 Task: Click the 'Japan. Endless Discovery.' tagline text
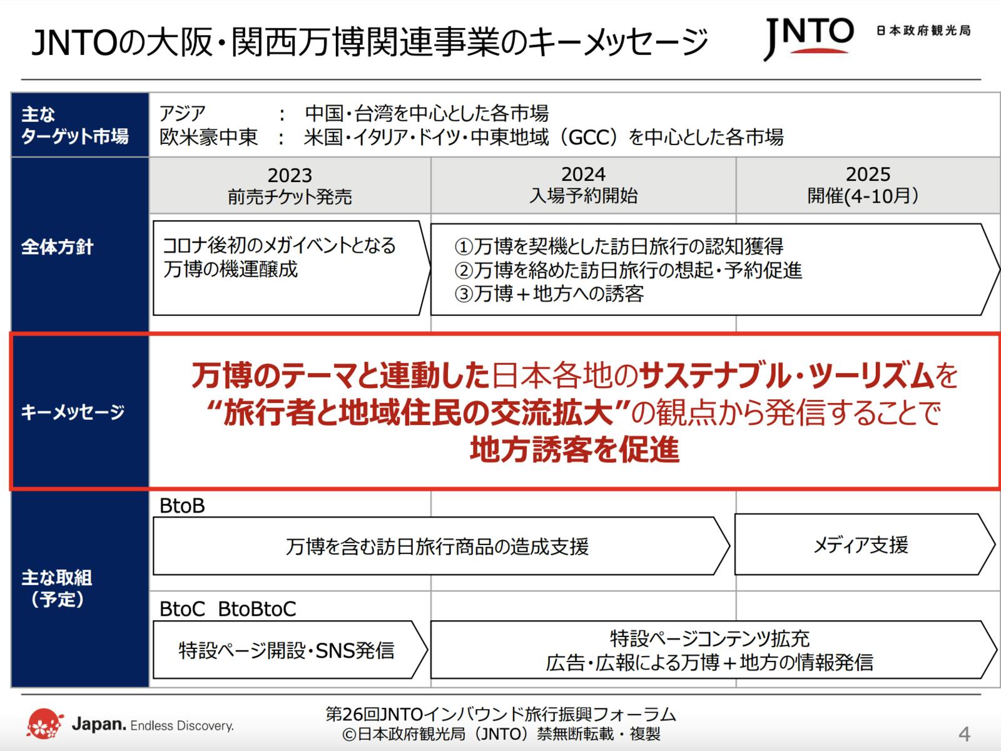pos(153,725)
